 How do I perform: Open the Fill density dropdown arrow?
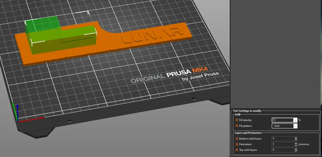[x=296, y=120]
